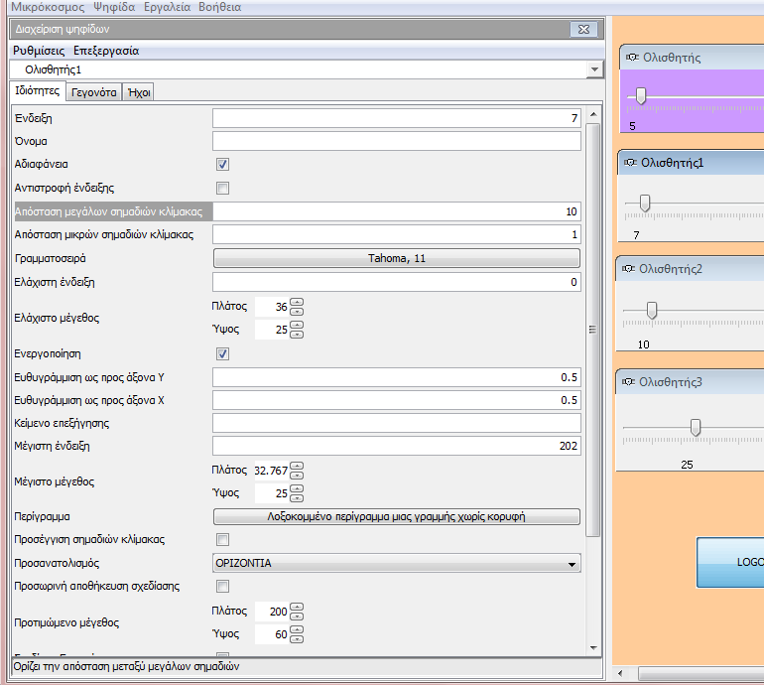Click the workspace horizontal scrollbar left arrow

[620, 673]
